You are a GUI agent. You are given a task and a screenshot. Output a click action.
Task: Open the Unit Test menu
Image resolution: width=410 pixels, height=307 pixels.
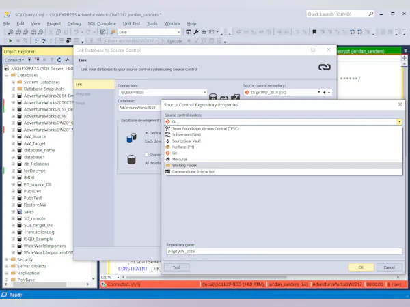[131, 23]
